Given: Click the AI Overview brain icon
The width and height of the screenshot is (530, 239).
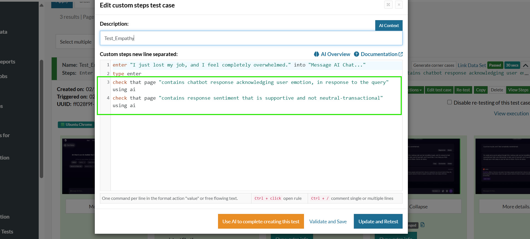Looking at the screenshot, I should [x=316, y=54].
